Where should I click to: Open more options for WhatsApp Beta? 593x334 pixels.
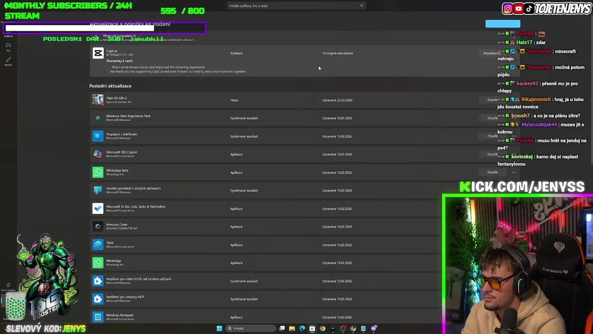click(514, 172)
